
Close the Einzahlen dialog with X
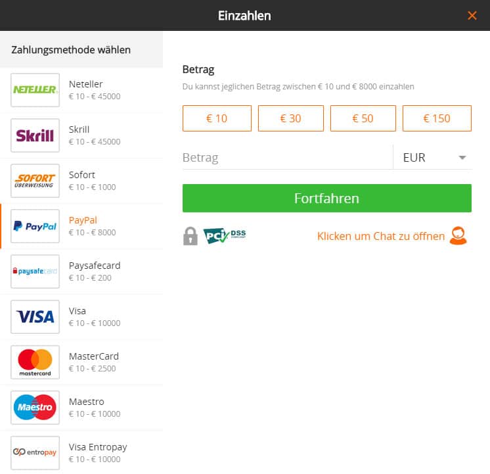[x=472, y=15]
